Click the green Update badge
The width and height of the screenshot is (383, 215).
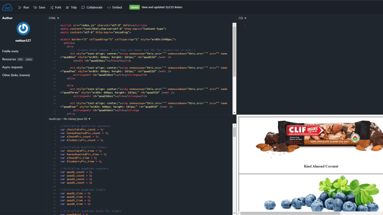click(135, 8)
